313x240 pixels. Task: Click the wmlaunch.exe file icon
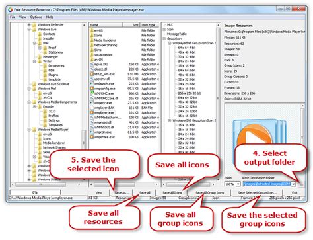click(x=92, y=84)
